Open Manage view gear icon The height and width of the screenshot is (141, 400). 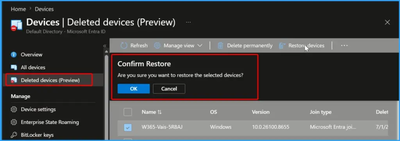coord(157,46)
